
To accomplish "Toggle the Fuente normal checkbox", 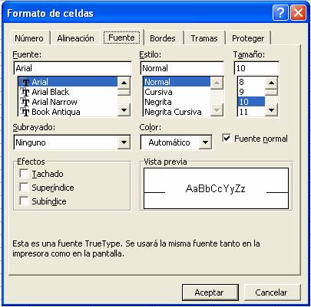I will [227, 138].
